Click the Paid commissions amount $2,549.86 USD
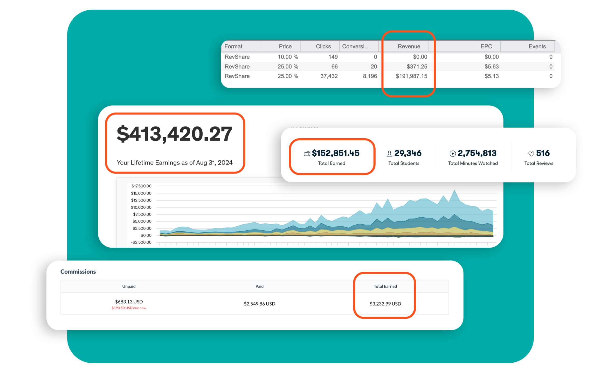Viewport: 601px width, 373px height. coord(259,304)
